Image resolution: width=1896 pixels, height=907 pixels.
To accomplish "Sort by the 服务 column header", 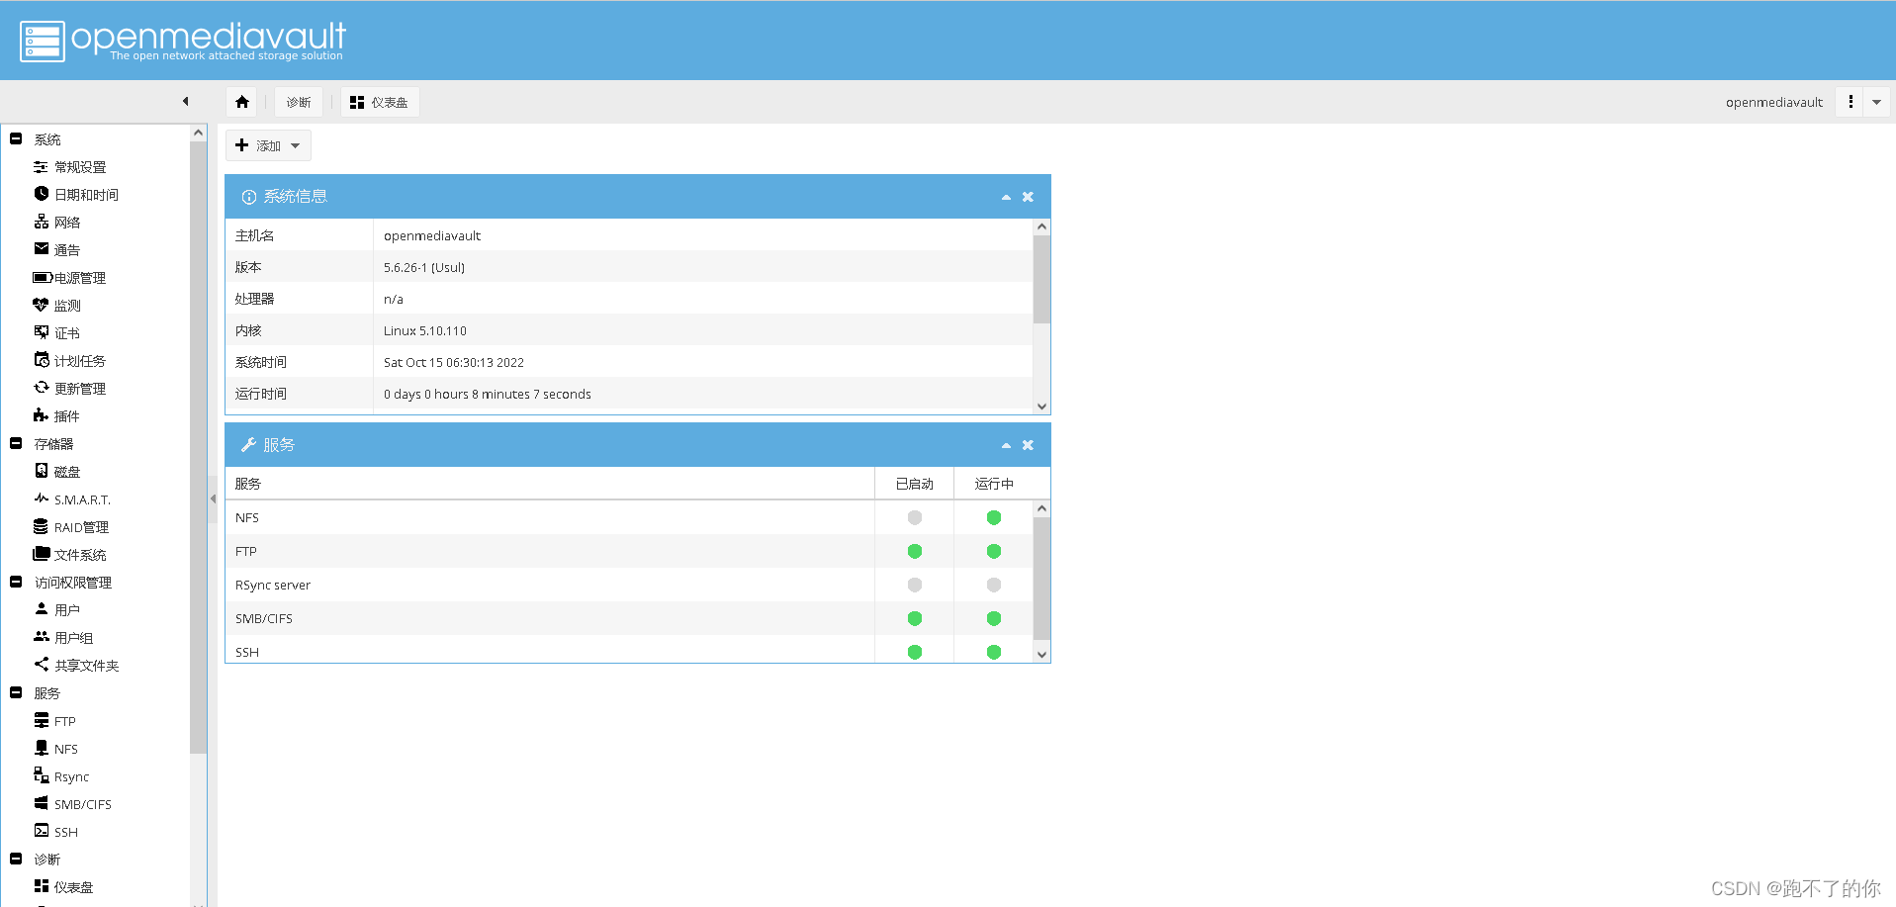I will (x=550, y=484).
